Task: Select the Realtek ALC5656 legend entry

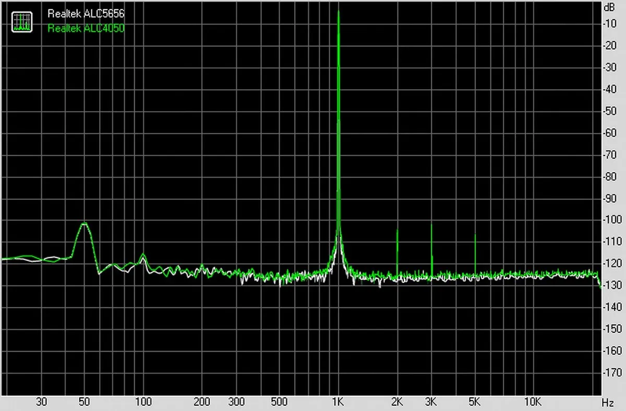Action: (x=86, y=14)
